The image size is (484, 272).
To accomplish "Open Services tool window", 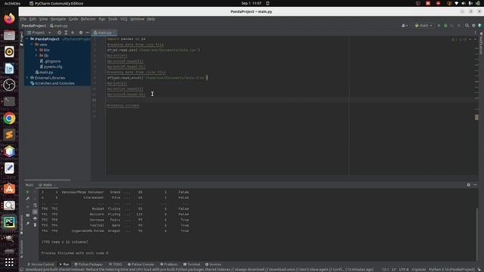I will [x=213, y=264].
